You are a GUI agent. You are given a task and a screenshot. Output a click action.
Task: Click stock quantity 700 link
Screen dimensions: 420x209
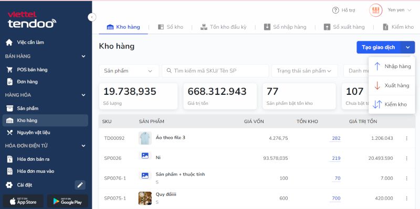pos(336,199)
